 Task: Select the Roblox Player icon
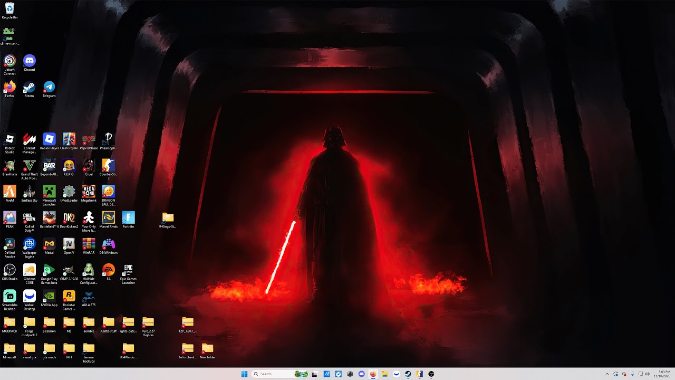49,141
